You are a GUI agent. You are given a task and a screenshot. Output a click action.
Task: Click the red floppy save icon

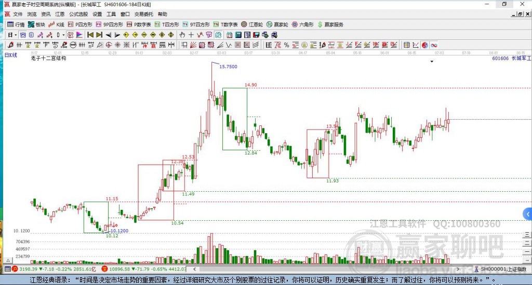(x=256, y=35)
